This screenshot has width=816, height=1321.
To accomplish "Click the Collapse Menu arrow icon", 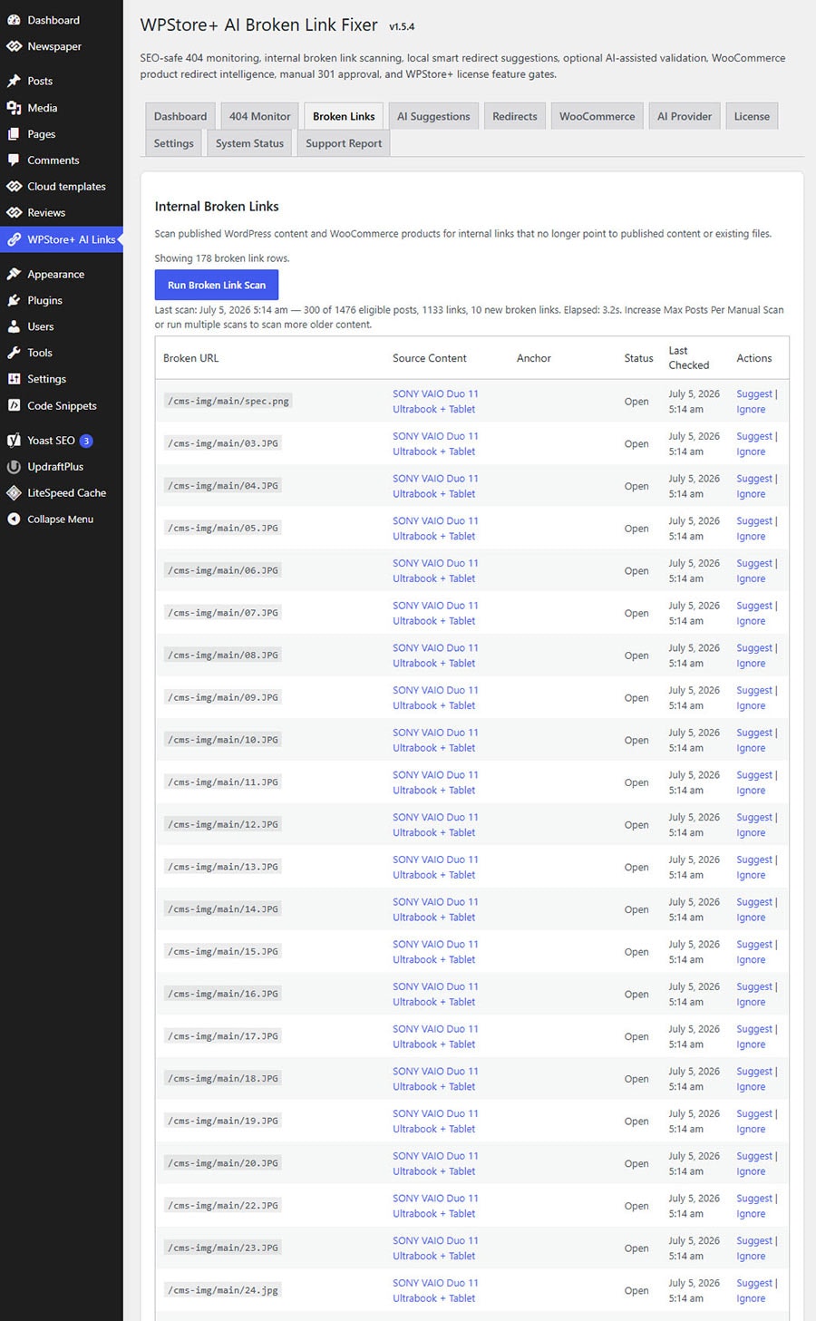I will (14, 520).
